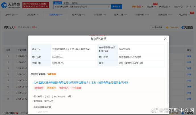The width and height of the screenshot is (196, 115).
Task: Open 消息中心 in the header
Action: (x=178, y=7)
